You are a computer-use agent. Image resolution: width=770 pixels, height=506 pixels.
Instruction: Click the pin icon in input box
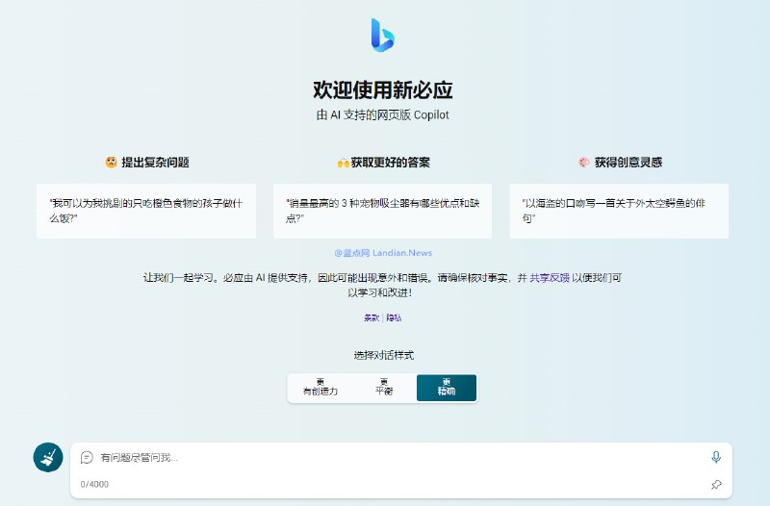tap(716, 485)
